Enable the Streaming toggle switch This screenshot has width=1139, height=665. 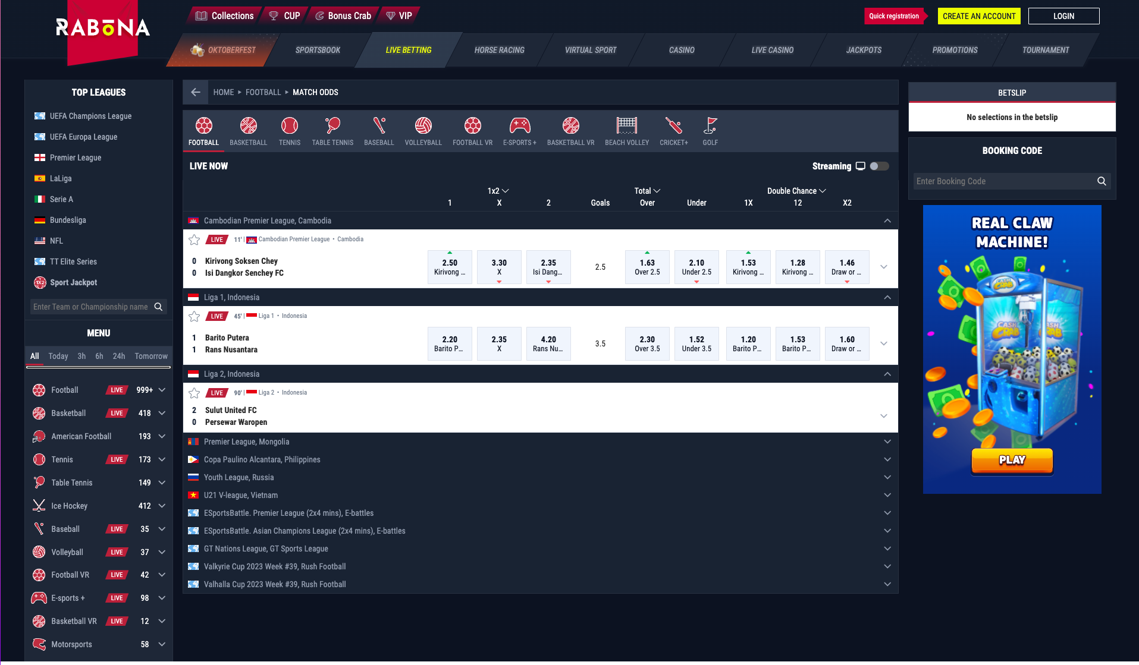879,166
